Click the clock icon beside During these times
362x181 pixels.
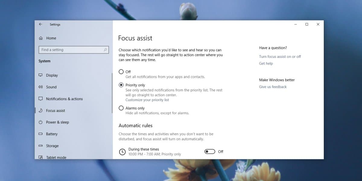(122, 152)
